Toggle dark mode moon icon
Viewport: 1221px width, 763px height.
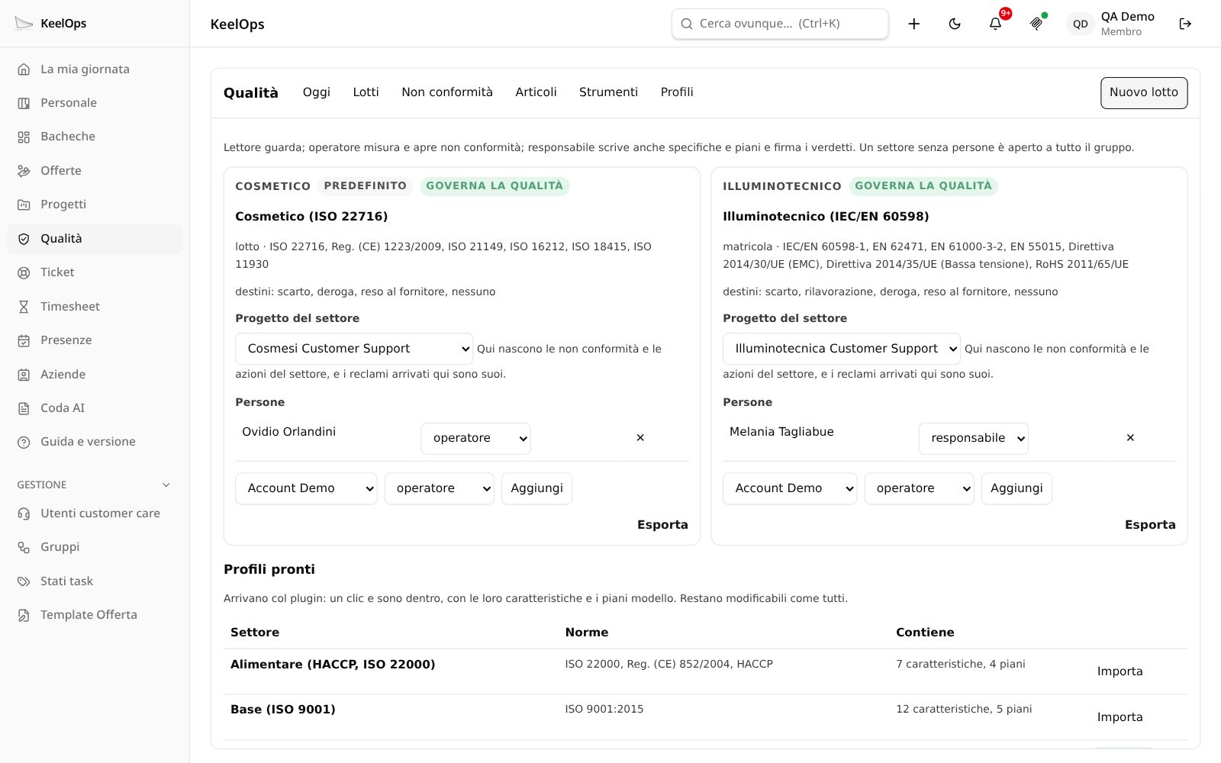(x=955, y=24)
